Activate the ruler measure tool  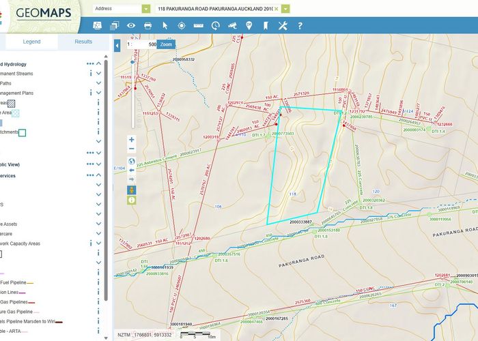click(198, 25)
